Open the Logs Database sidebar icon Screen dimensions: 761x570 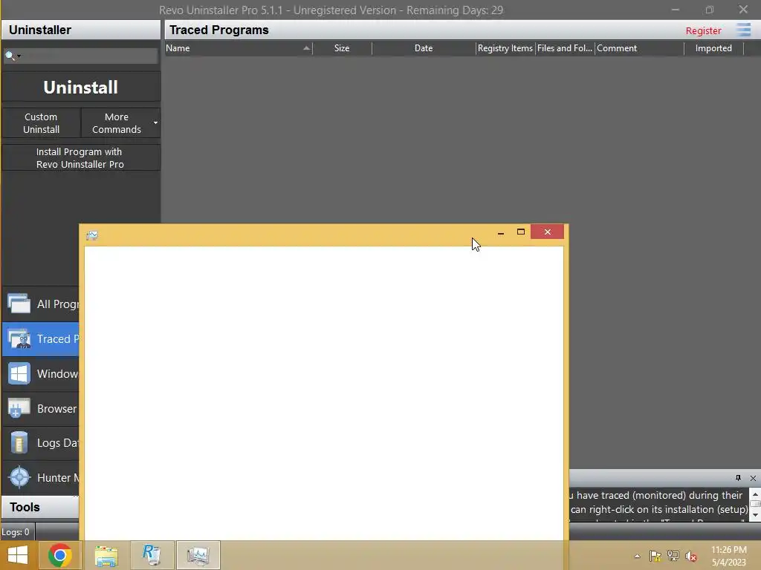coord(19,442)
